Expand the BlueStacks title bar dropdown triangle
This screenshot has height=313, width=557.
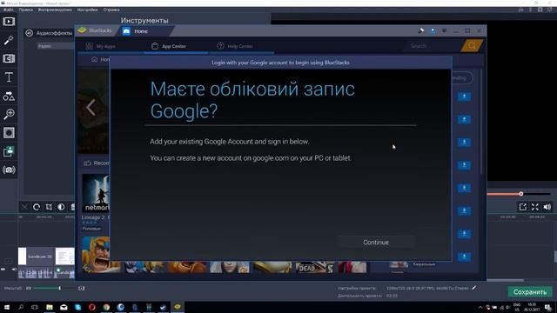pyautogui.click(x=445, y=31)
